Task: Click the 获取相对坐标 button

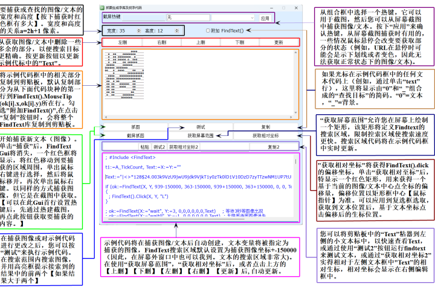Action: point(266,136)
